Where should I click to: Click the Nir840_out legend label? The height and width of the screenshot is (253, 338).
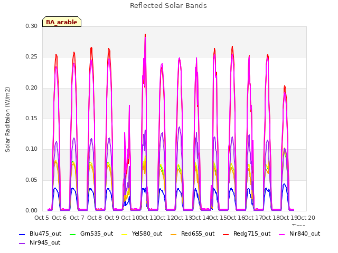click(x=305, y=233)
